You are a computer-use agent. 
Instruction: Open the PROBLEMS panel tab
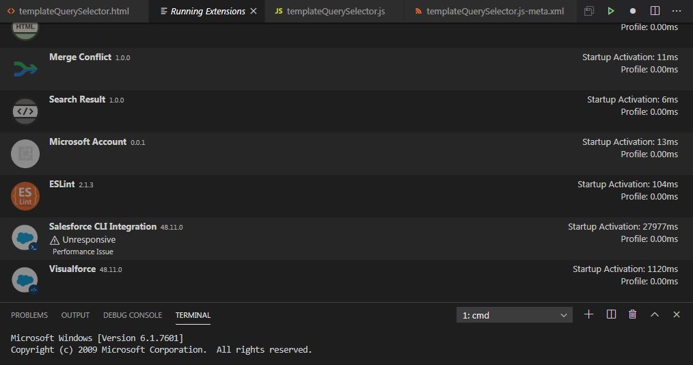tap(29, 315)
